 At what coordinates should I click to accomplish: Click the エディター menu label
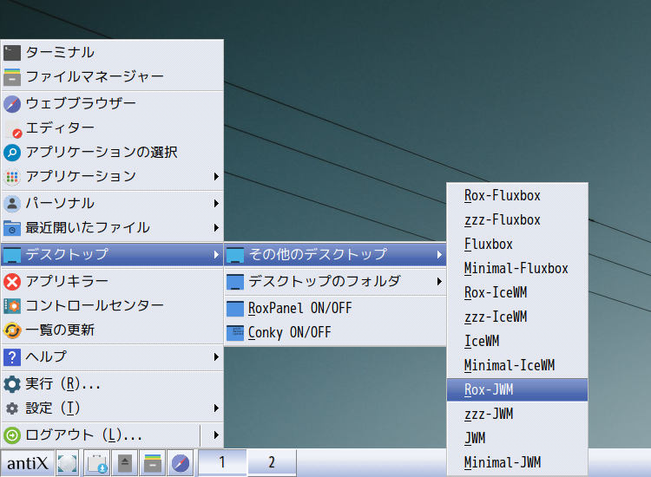point(60,127)
